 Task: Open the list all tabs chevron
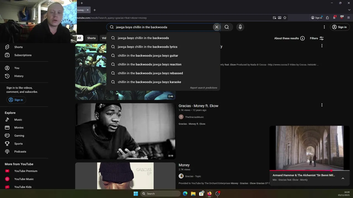349,10
